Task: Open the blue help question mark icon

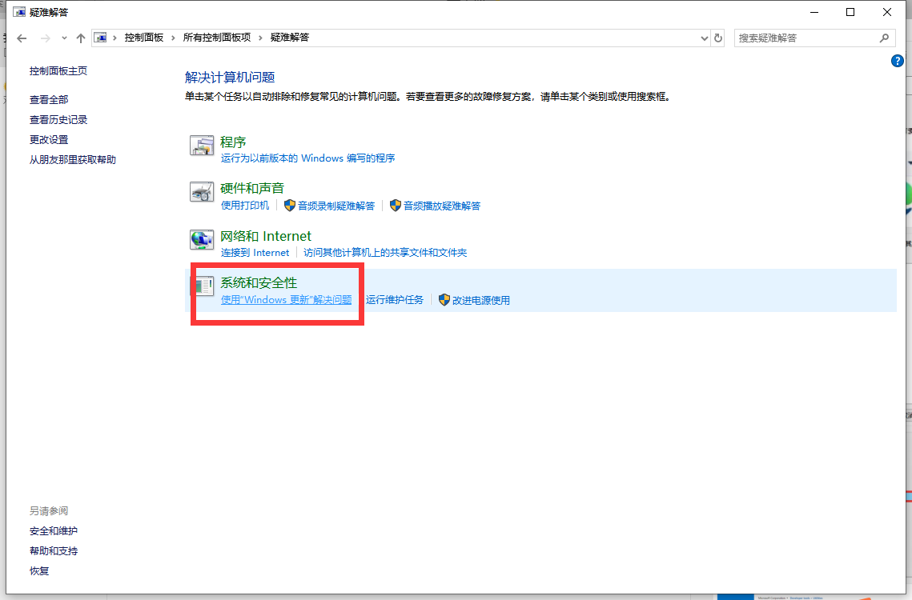Action: (x=898, y=62)
